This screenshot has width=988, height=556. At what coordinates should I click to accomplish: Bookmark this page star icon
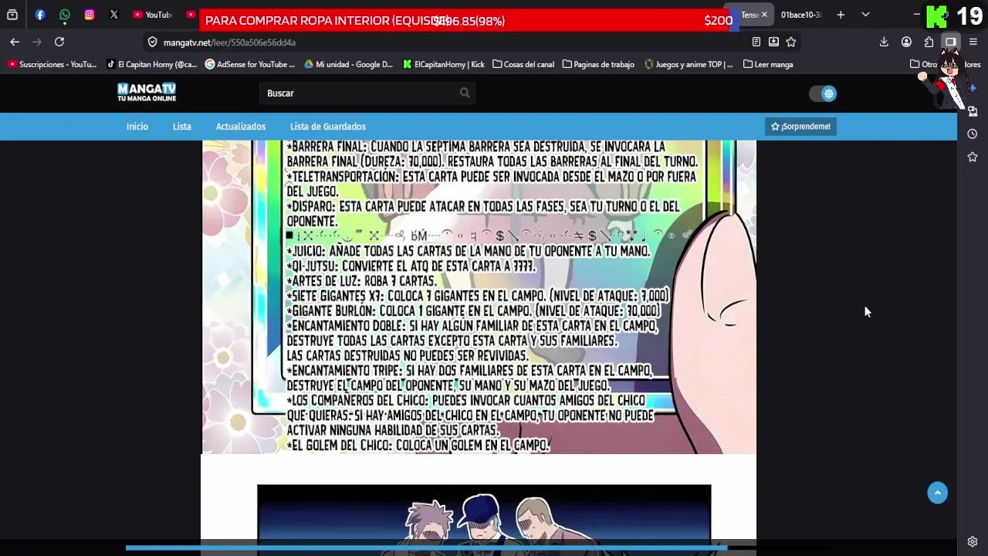pos(791,42)
